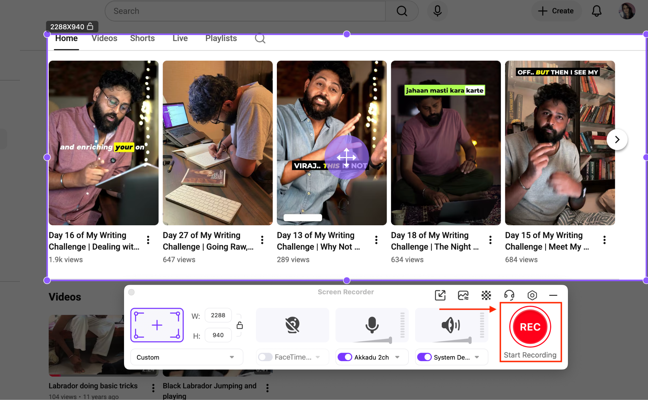This screenshot has width=648, height=400.
Task: Open the account avatar menu
Action: click(627, 11)
